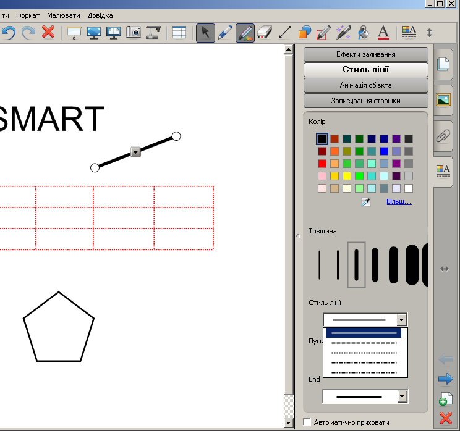Open the Малювати menu

click(64, 15)
